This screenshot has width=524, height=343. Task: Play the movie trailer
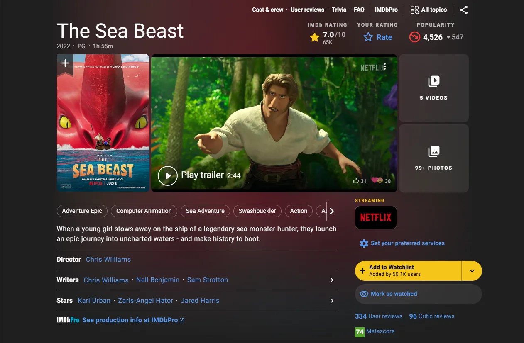(x=167, y=175)
